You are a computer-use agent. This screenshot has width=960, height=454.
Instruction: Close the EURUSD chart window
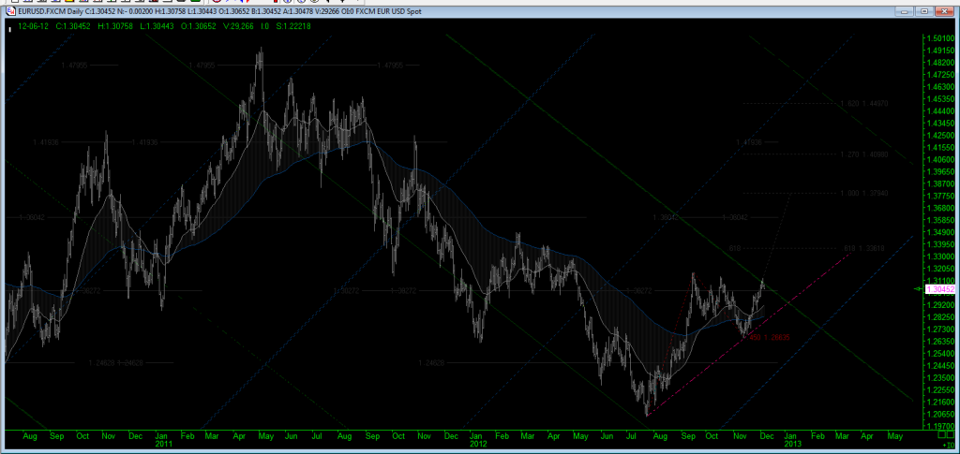944,13
